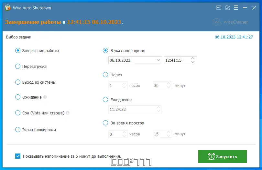
Task: Select the Перезагрузка task
Action: (x=31, y=67)
